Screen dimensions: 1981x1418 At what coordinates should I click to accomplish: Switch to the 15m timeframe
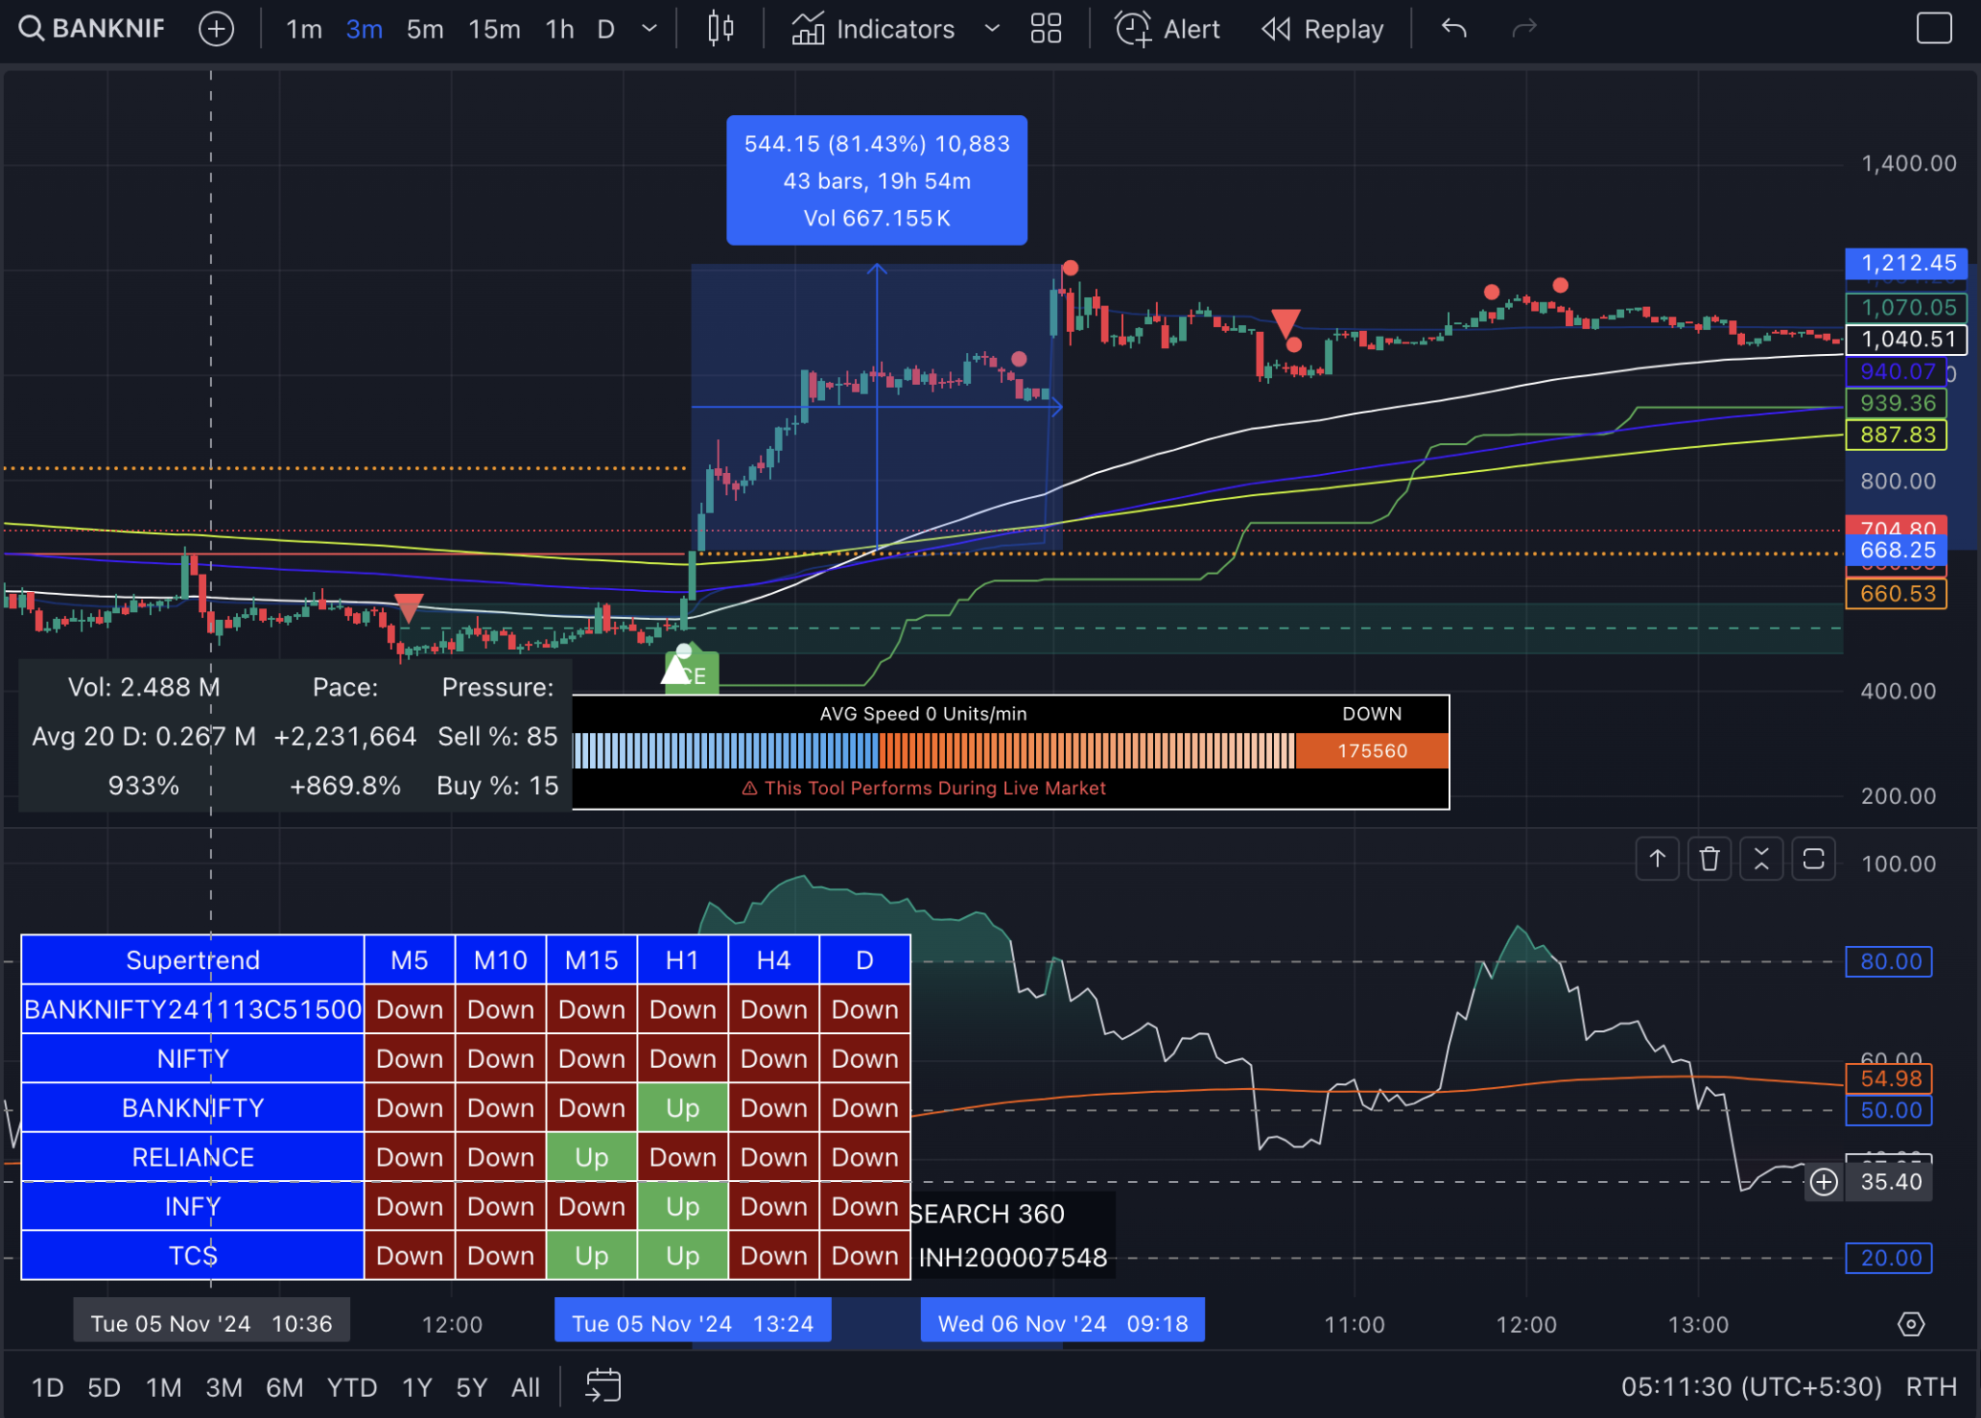click(494, 29)
